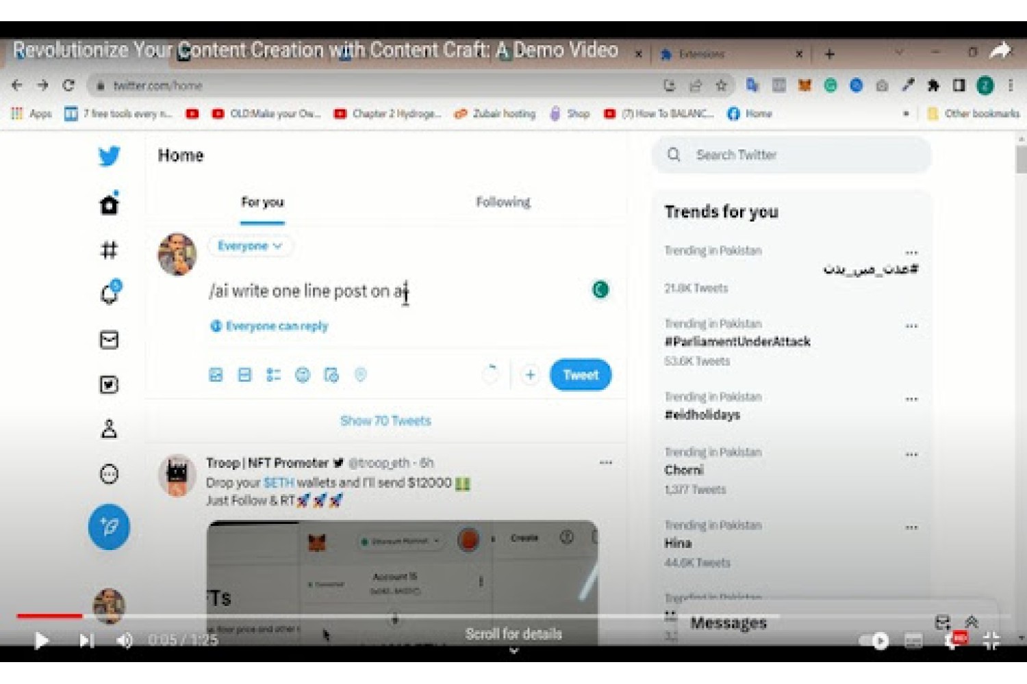Add another tweet with plus icon
Image resolution: width=1027 pixels, height=684 pixels.
point(530,375)
